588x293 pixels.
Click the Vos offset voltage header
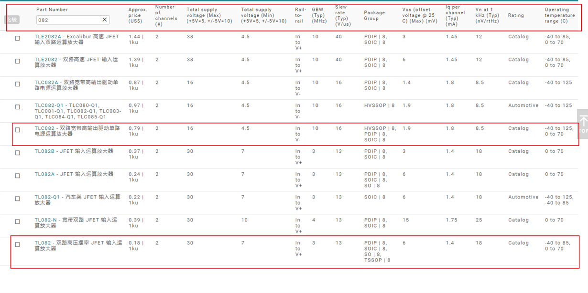click(420, 15)
